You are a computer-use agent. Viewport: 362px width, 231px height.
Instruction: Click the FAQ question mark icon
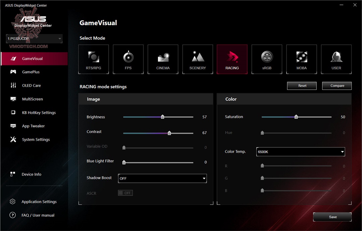12,215
